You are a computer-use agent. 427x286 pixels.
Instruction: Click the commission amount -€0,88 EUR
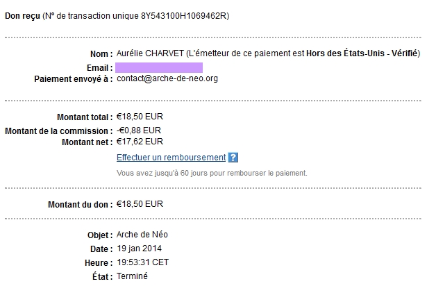coord(139,131)
